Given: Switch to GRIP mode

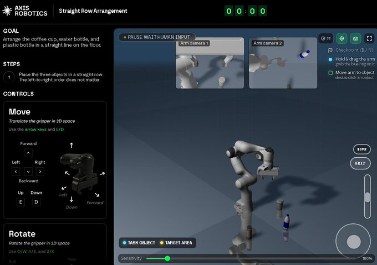Looking at the screenshot, I should point(360,163).
